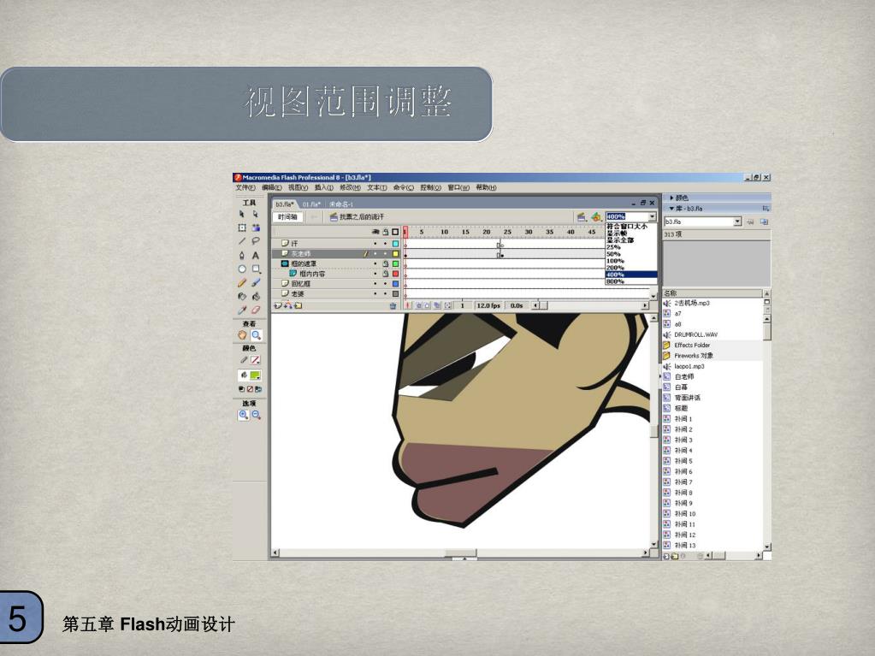Click the Onion Skin button
Screen dimensions: 875x656
pyautogui.click(x=418, y=305)
